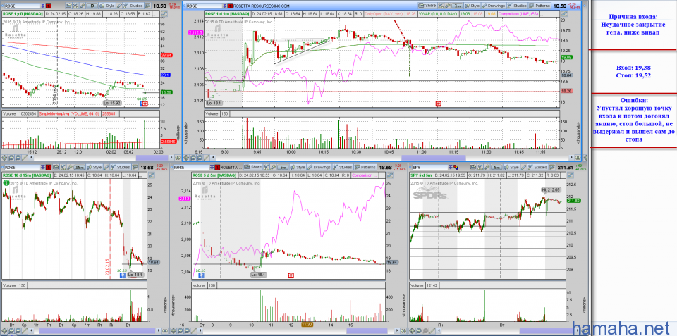
Task: Open Studies menu in ROSE 1m chart
Action: pos(517,6)
